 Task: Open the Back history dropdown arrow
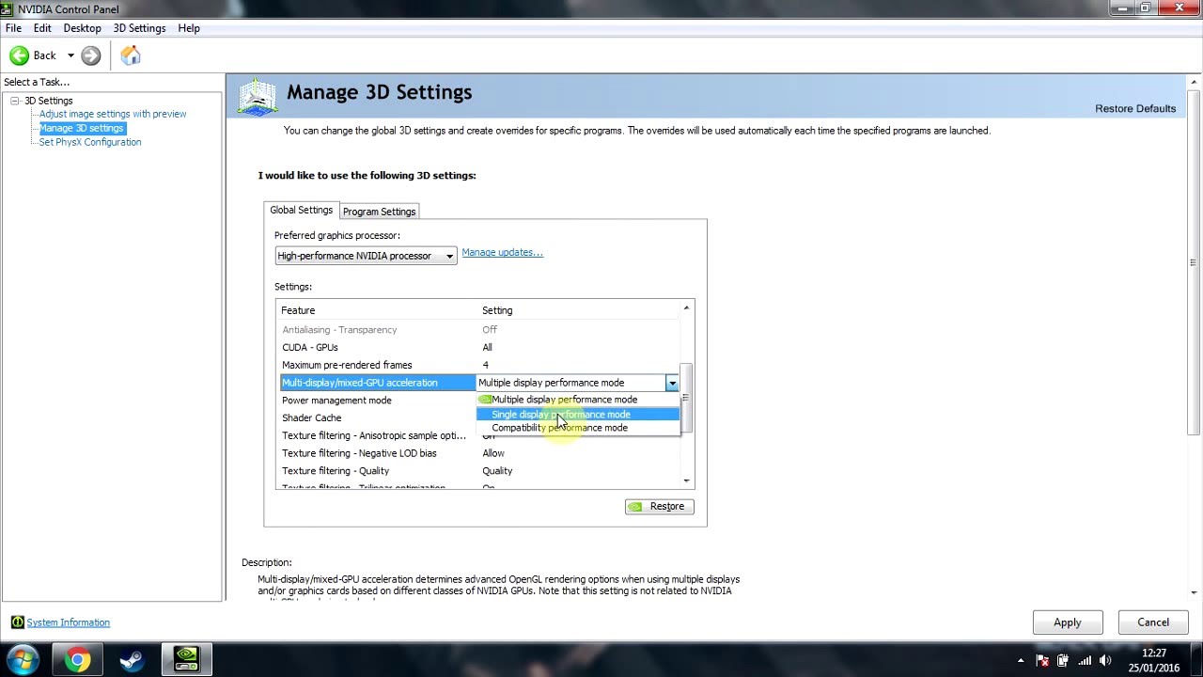point(70,55)
